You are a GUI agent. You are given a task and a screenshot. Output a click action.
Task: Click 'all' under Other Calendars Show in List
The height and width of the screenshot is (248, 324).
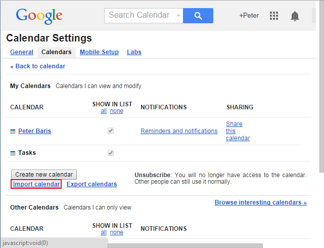104,232
